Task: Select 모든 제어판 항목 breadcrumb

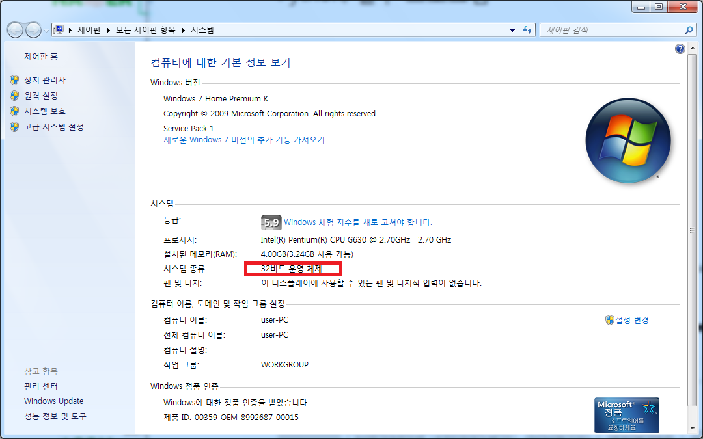Action: pyautogui.click(x=146, y=30)
